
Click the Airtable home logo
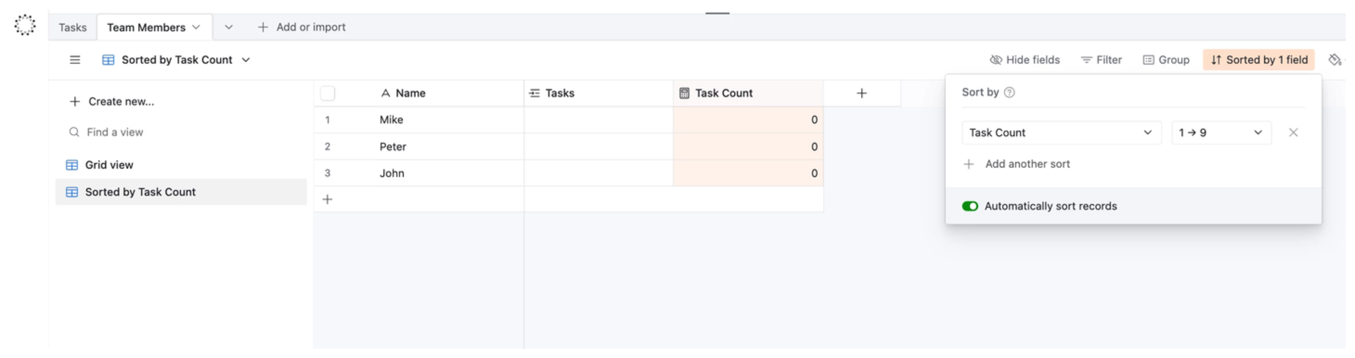pos(25,25)
